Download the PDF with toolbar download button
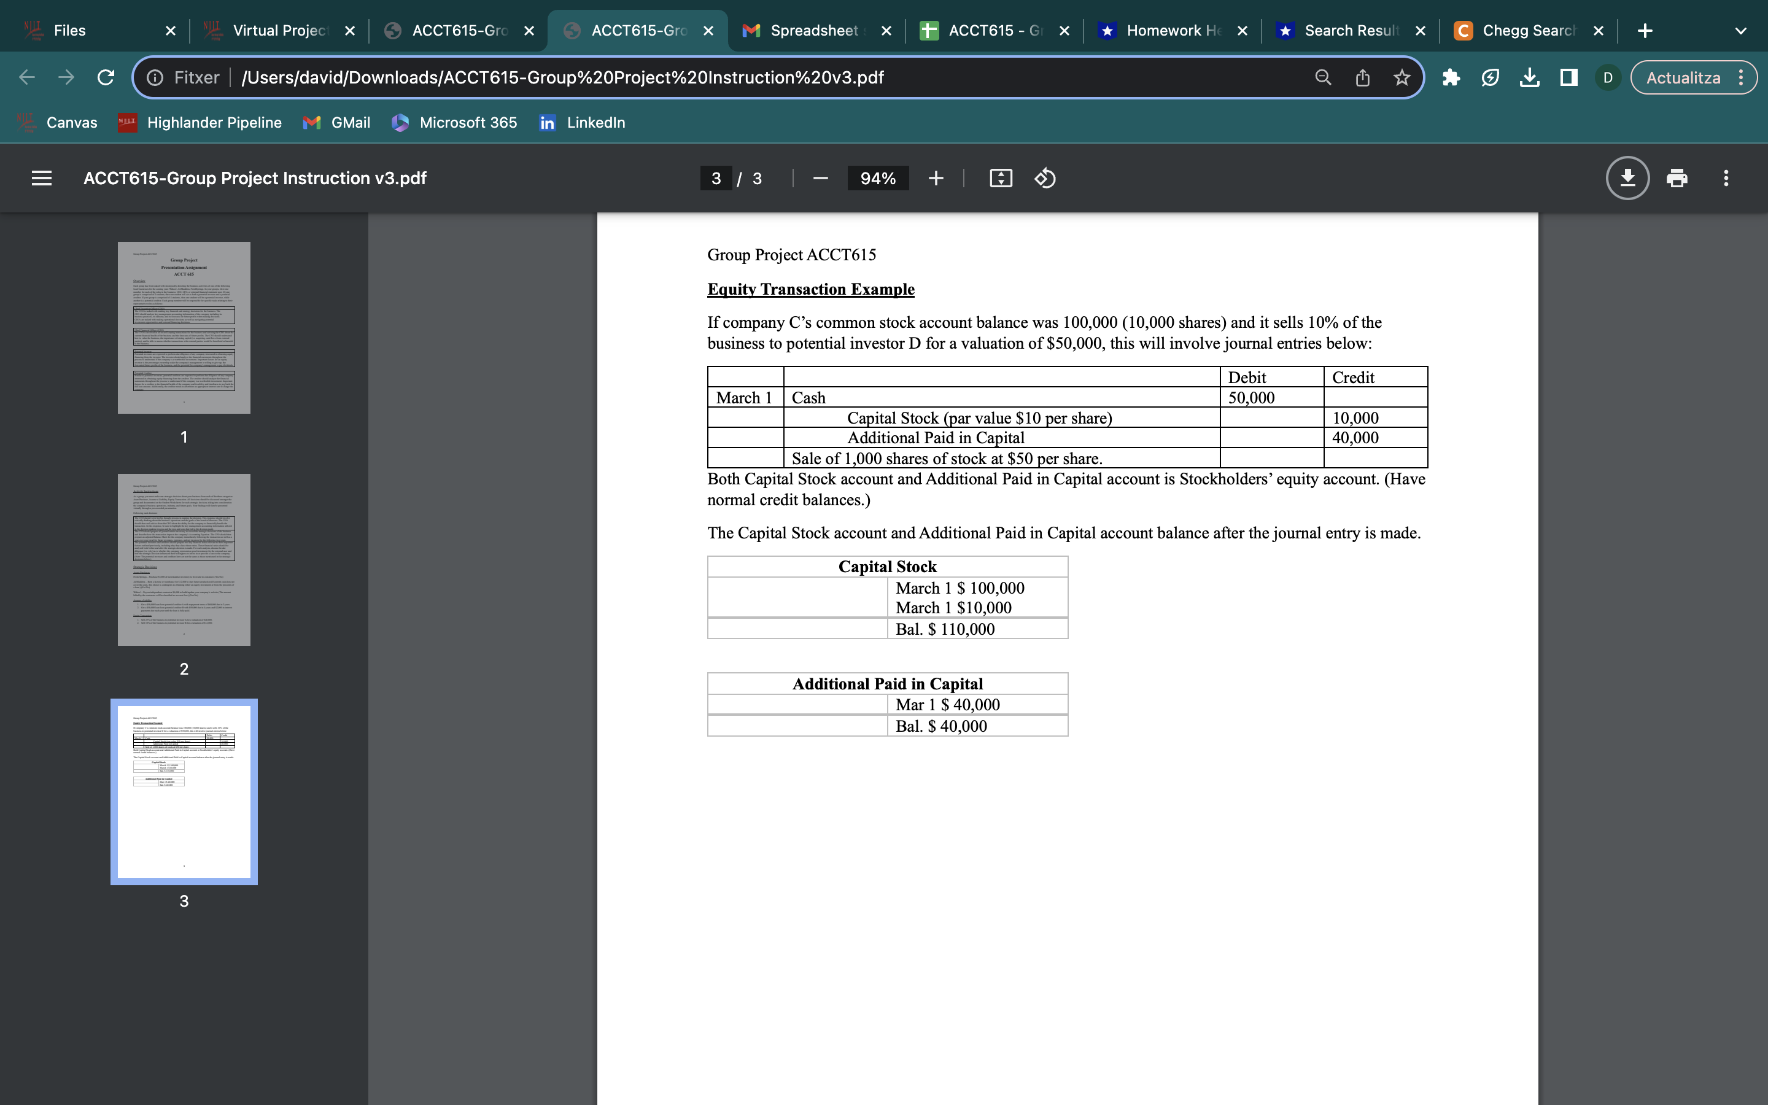This screenshot has width=1768, height=1105. point(1627,178)
